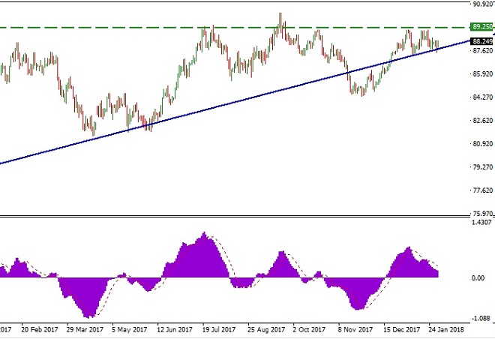Screen dimensions: 495x339
Task: Click the 15 Dec 2017 date label
Action: coord(401,329)
